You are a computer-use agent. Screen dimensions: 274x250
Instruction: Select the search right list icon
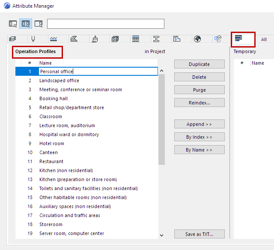point(39,24)
